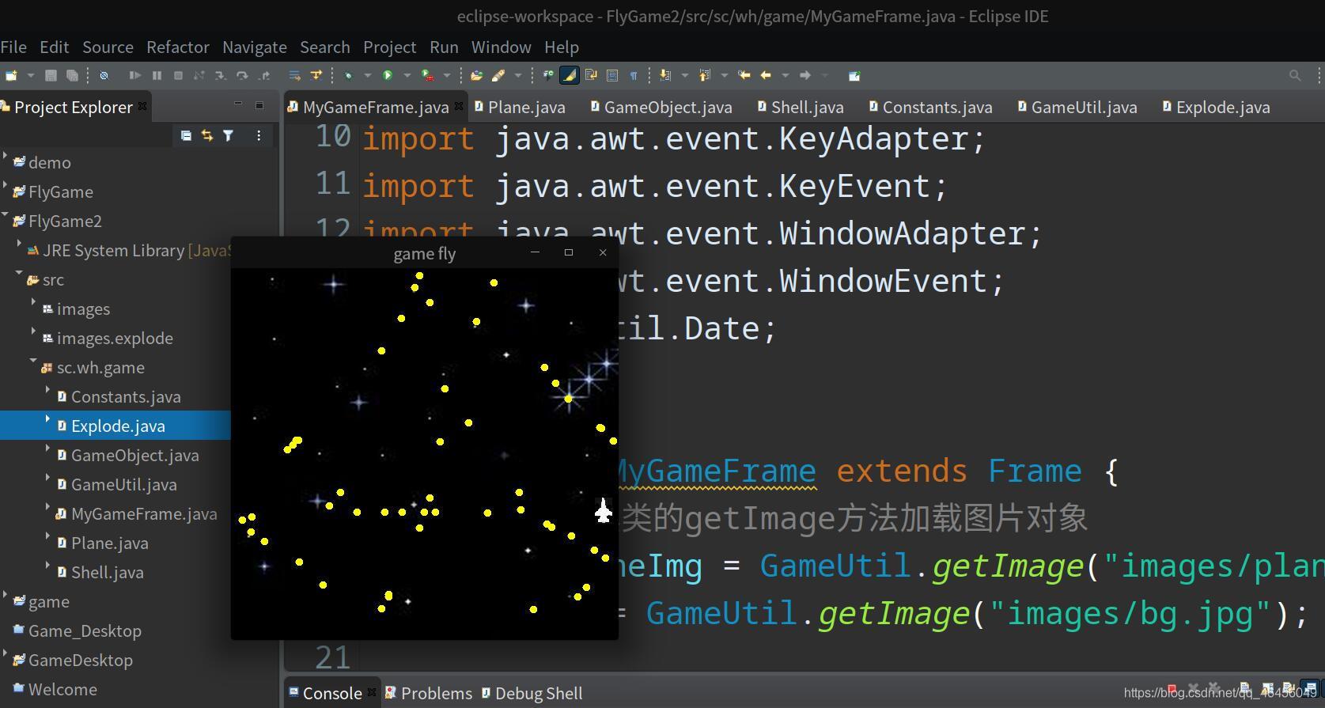Switch to the GameUtil.java editor tab

click(x=1077, y=107)
